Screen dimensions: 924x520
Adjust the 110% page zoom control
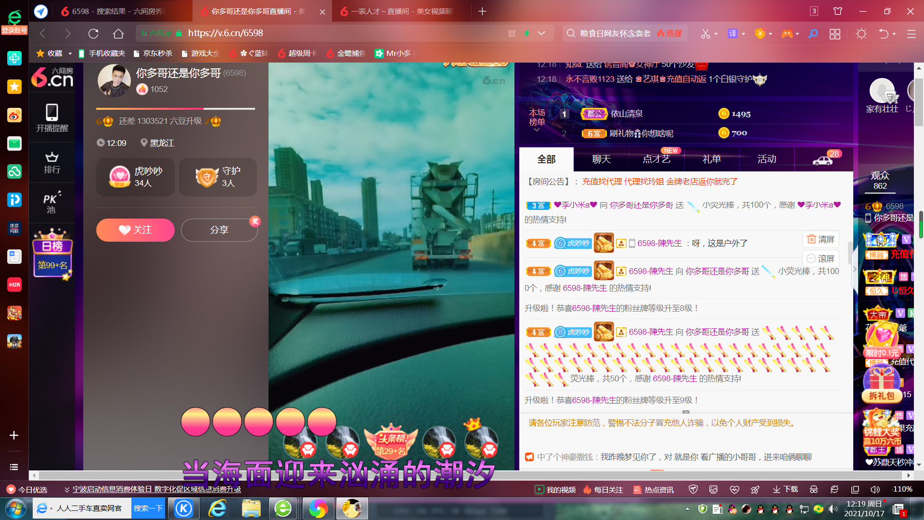tap(902, 489)
